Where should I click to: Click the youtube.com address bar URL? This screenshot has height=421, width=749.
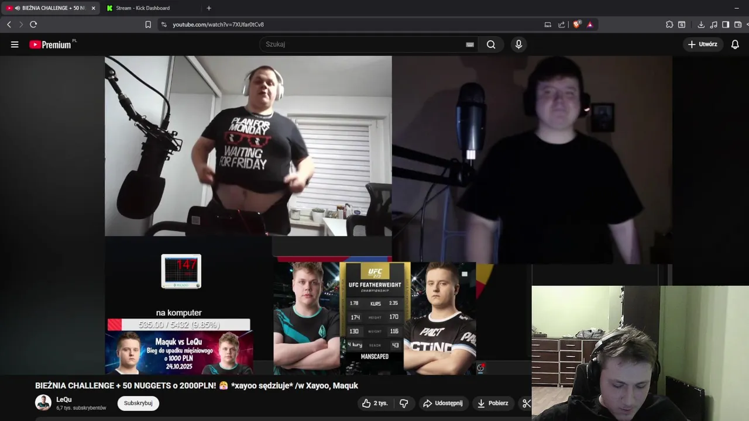pyautogui.click(x=218, y=25)
